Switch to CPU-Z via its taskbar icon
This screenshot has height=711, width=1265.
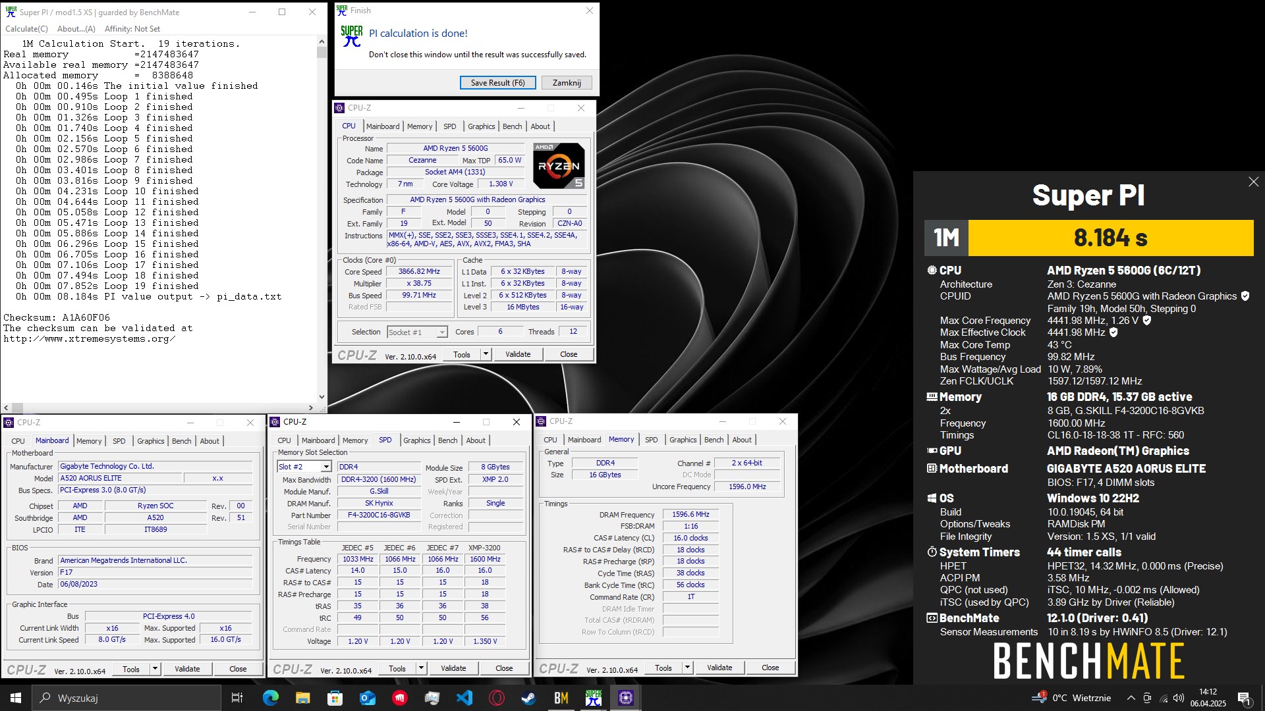tap(626, 698)
